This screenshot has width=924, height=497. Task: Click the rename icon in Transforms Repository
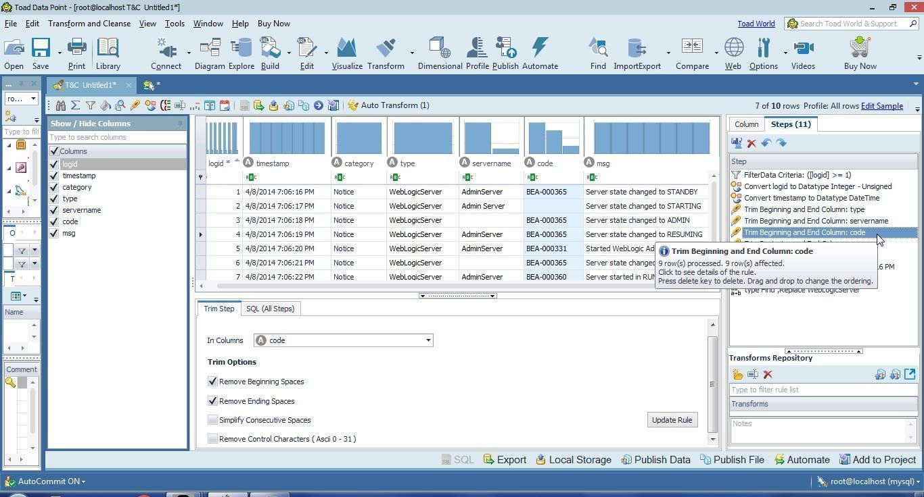tap(752, 374)
